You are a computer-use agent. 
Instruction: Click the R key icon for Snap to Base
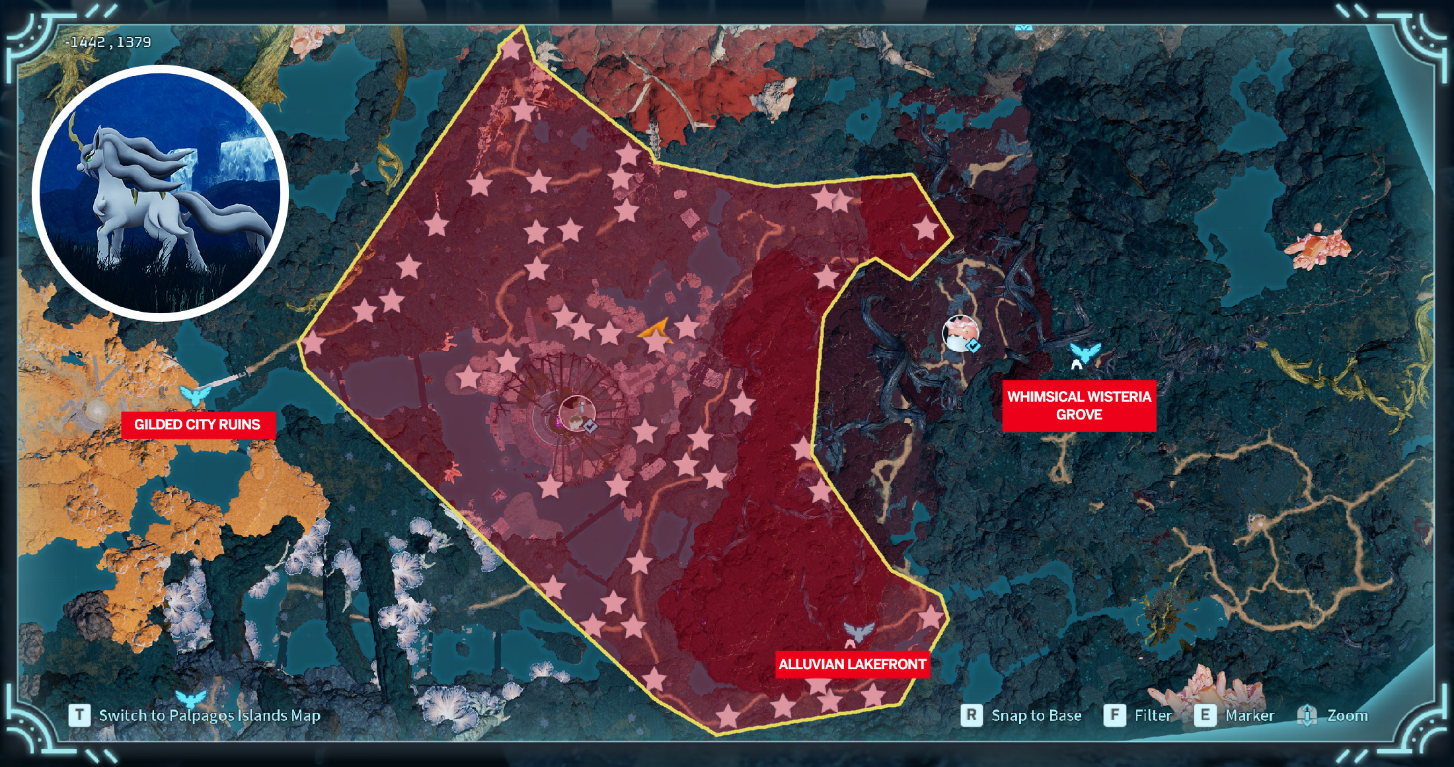tap(971, 715)
